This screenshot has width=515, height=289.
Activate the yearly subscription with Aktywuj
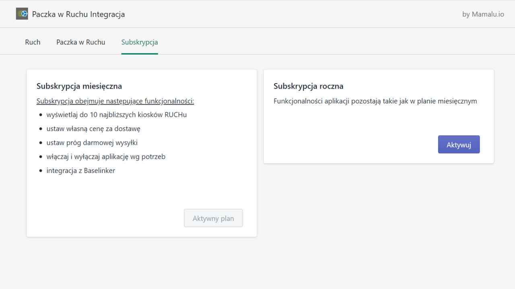[x=459, y=144]
